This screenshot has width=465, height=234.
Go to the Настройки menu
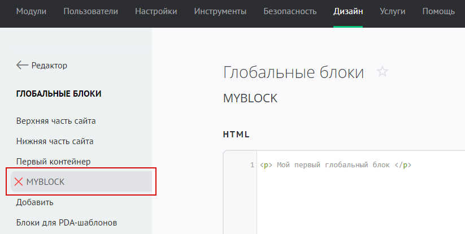[x=156, y=11]
